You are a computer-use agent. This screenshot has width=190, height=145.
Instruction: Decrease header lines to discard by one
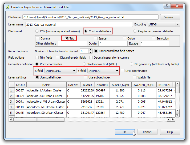coord(90,52)
